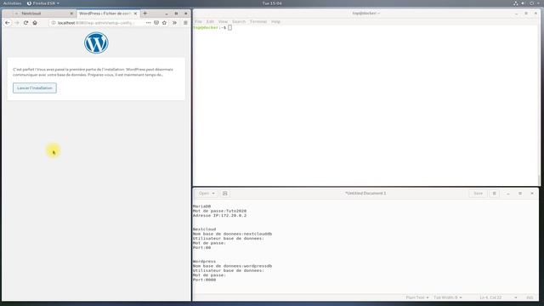The height and width of the screenshot is (306, 544).
Task: Click the network icon in top bar
Action: click(516, 3)
